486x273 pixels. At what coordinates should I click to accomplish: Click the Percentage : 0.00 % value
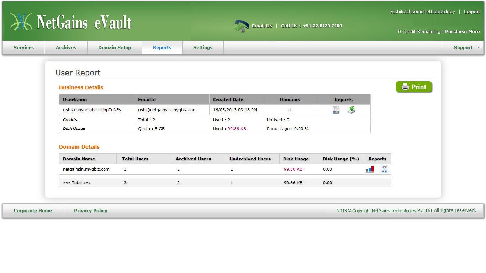tap(288, 129)
